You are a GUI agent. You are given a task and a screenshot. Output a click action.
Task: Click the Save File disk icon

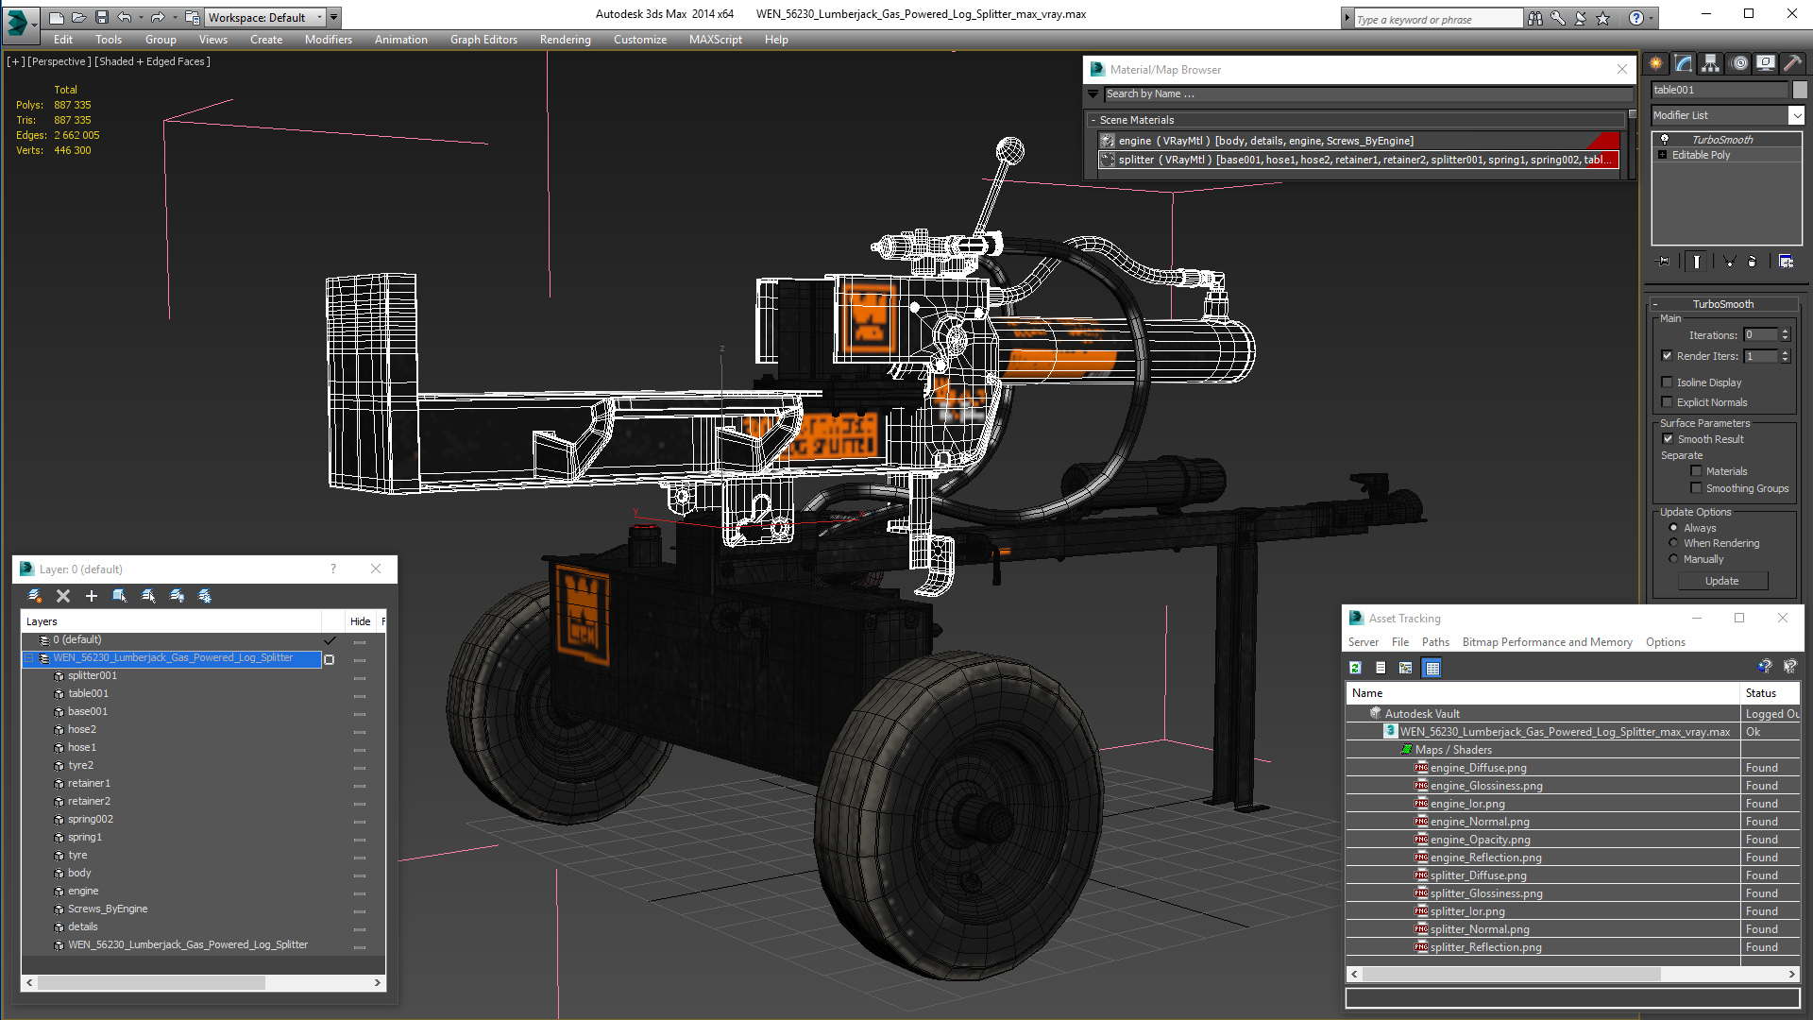click(x=102, y=17)
